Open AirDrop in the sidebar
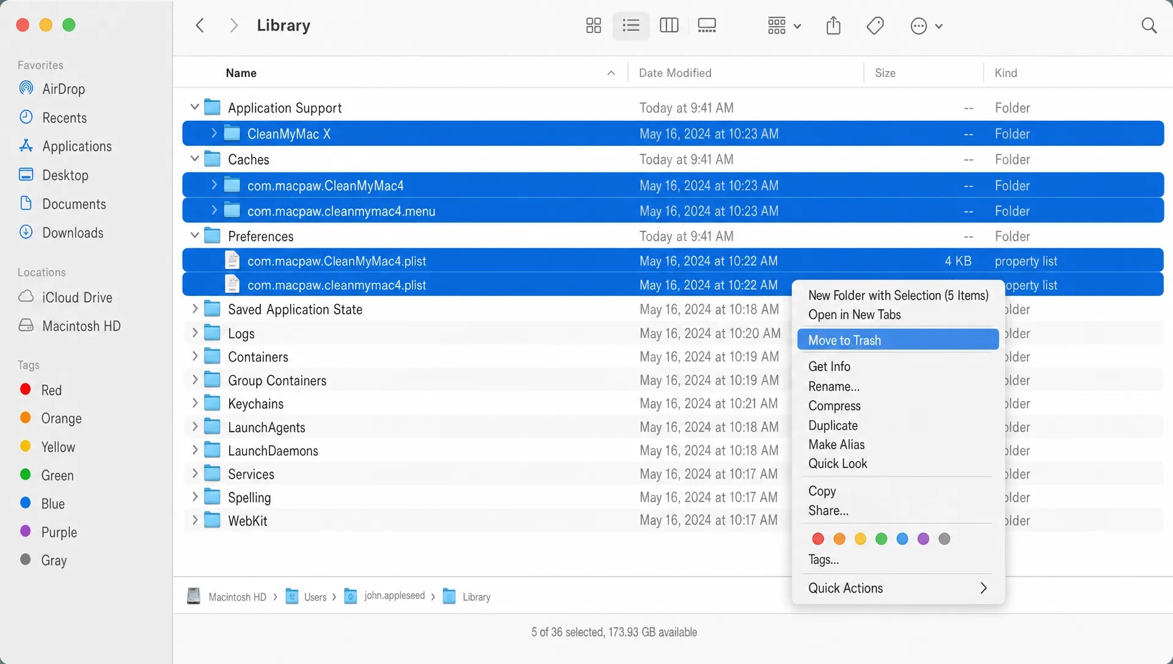The height and width of the screenshot is (664, 1173). click(52, 89)
